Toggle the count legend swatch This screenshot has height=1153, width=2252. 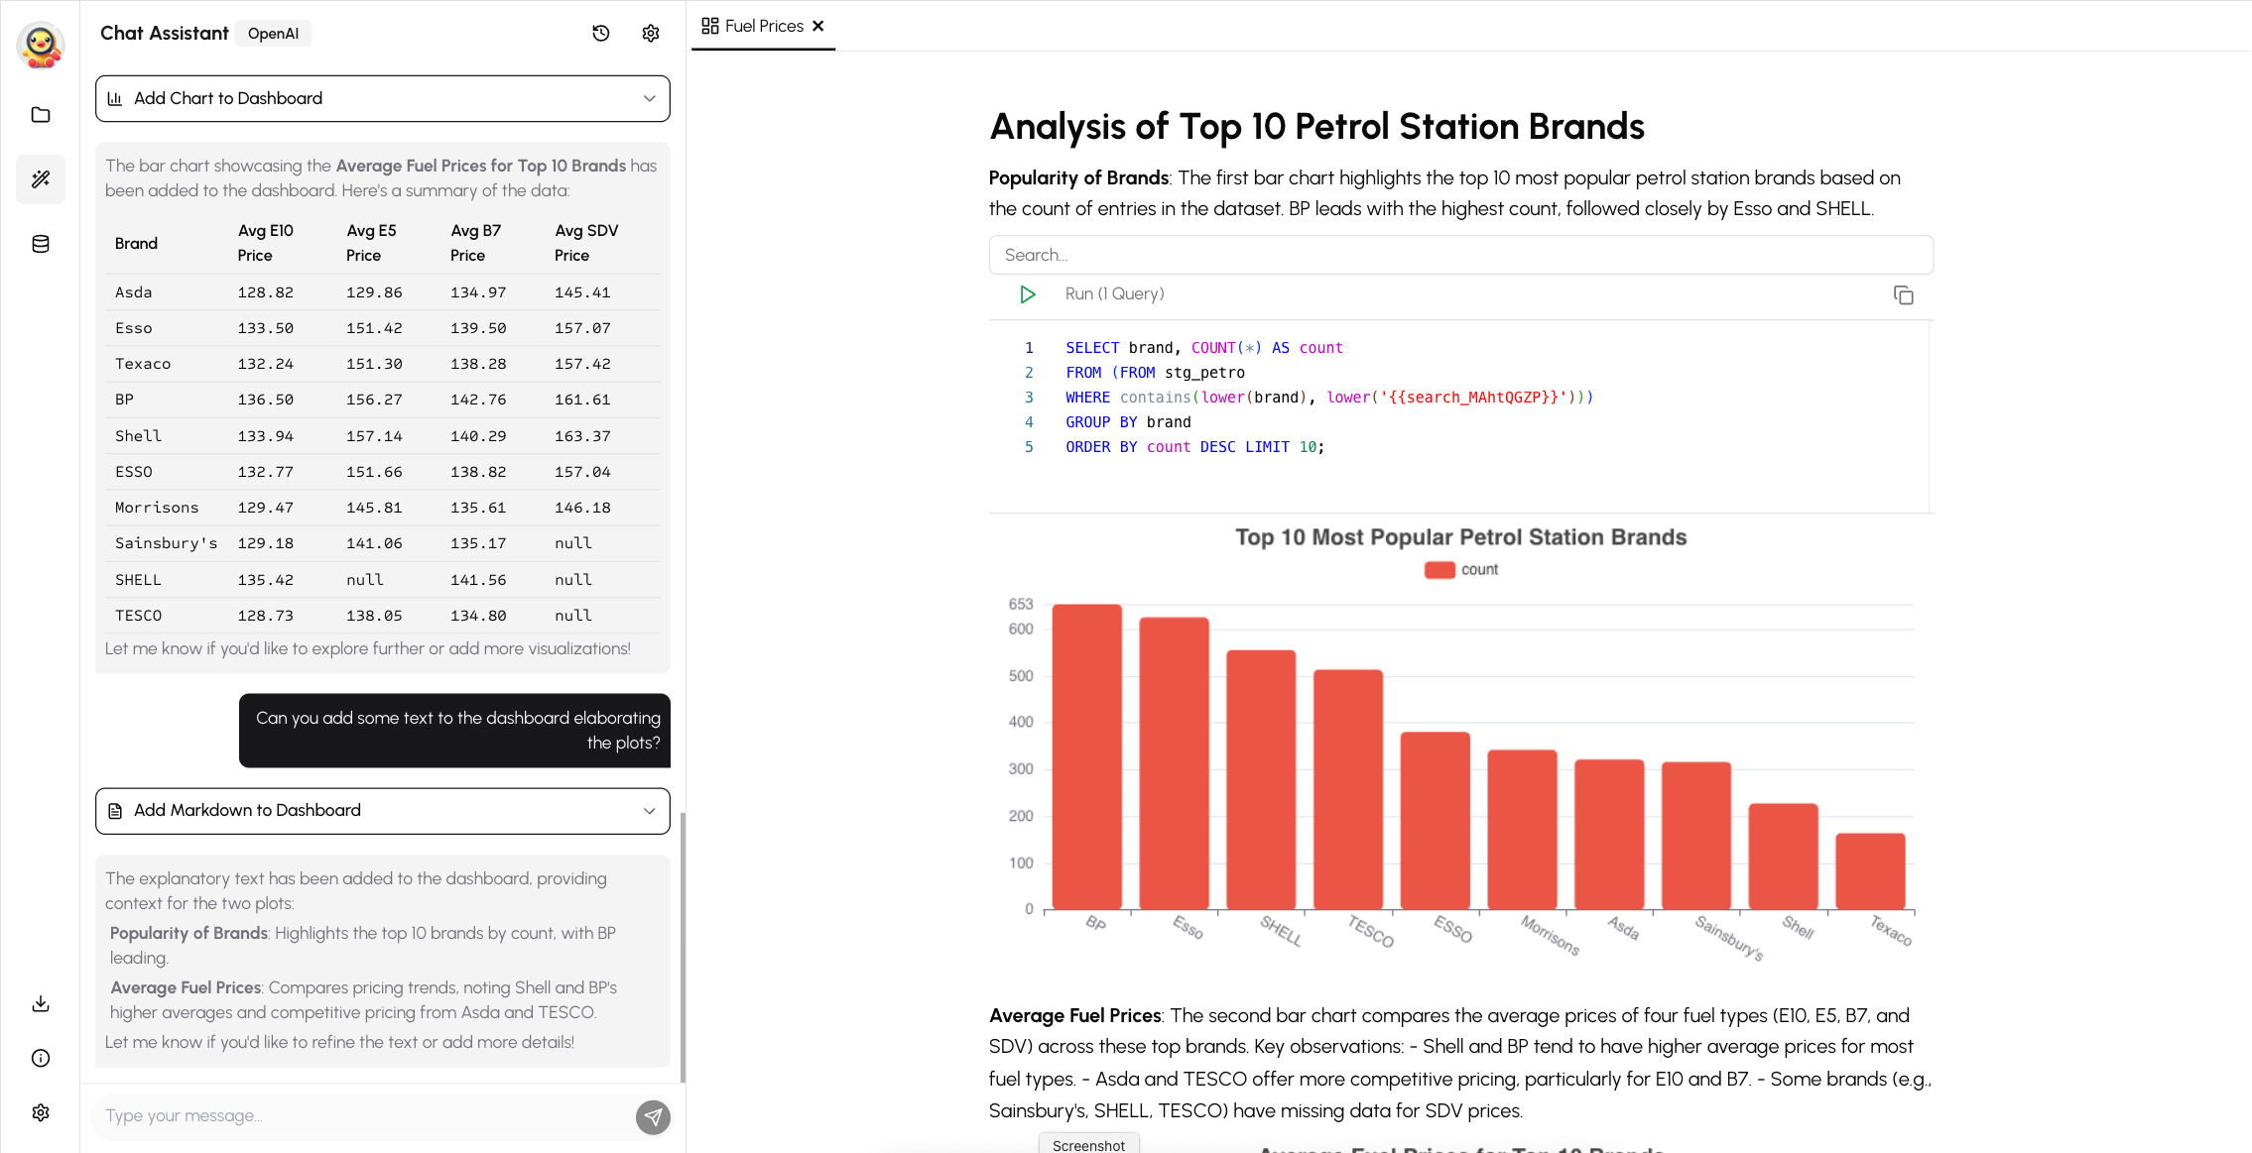[x=1439, y=570]
